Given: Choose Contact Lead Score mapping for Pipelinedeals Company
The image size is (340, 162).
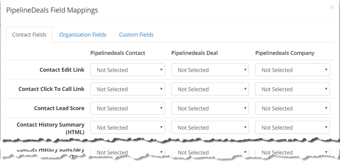Looking at the screenshot, I should (x=292, y=108).
